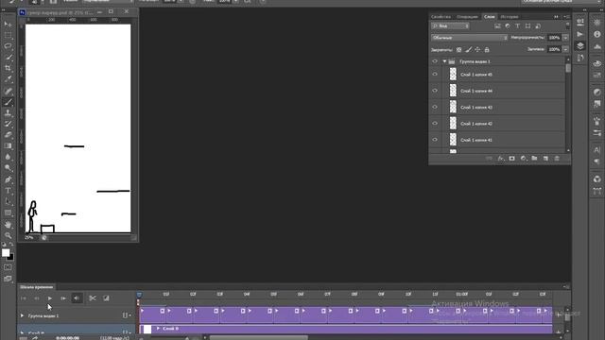Select the Eraser tool
The height and width of the screenshot is (340, 605).
click(x=8, y=135)
